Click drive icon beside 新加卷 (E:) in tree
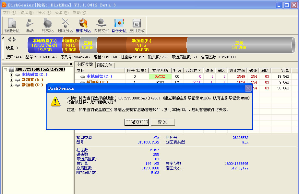 point(18,85)
